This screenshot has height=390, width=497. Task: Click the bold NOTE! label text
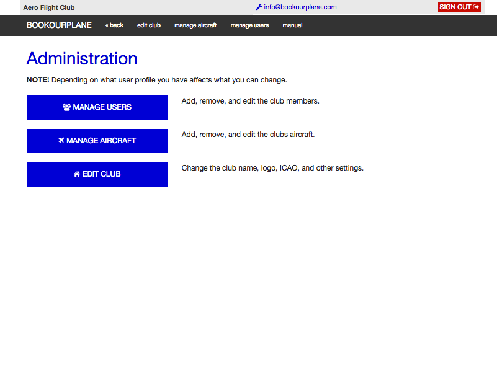(x=38, y=80)
